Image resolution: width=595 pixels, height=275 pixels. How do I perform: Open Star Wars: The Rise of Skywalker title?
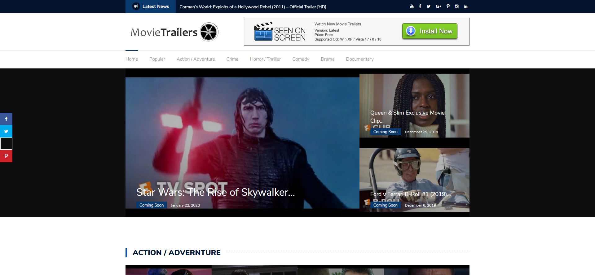point(215,192)
